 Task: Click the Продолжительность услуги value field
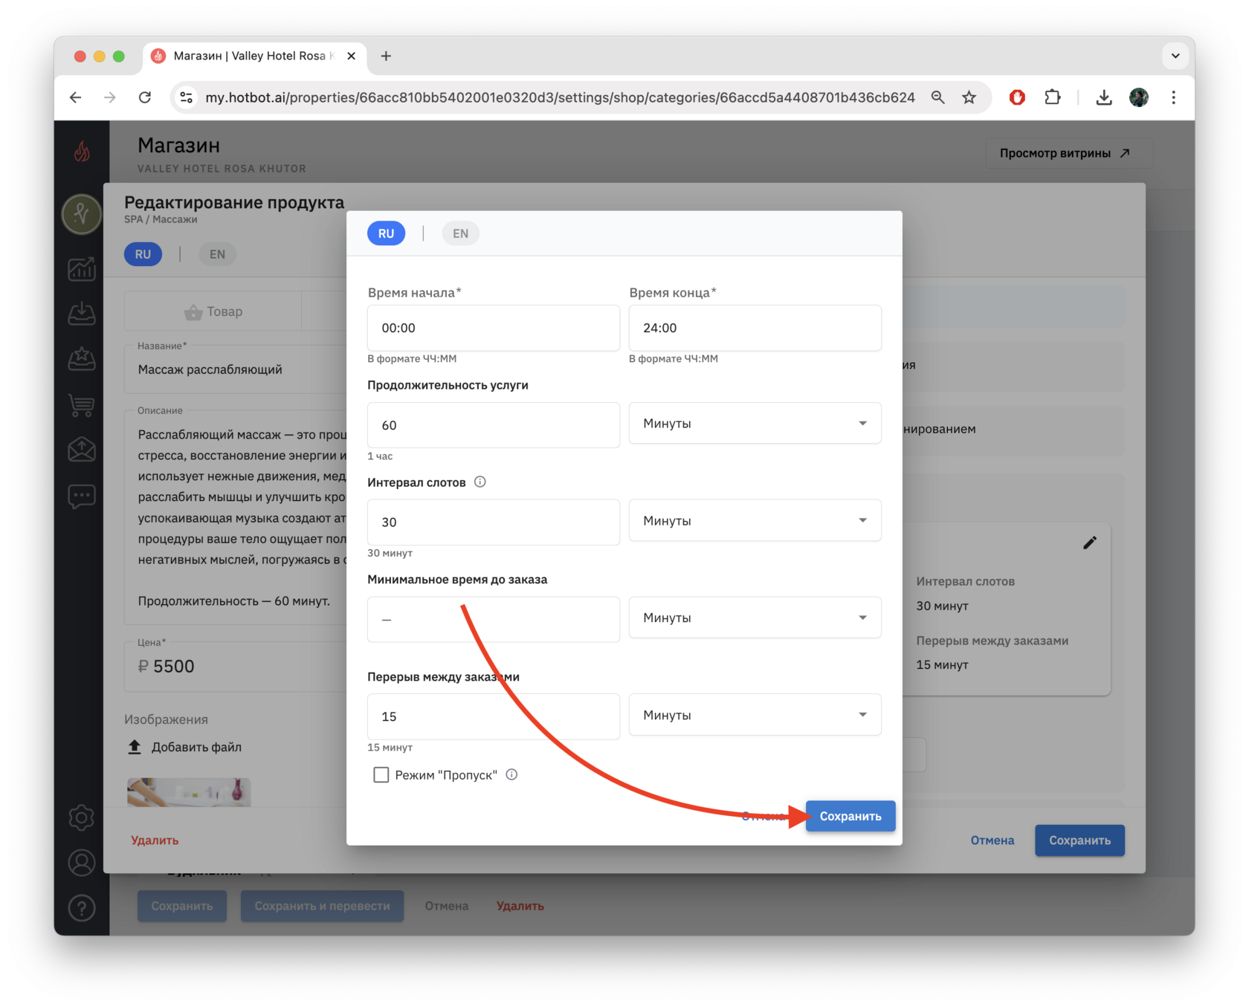(x=494, y=425)
